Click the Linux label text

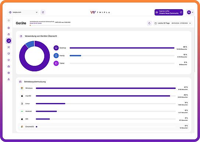[27, 104]
